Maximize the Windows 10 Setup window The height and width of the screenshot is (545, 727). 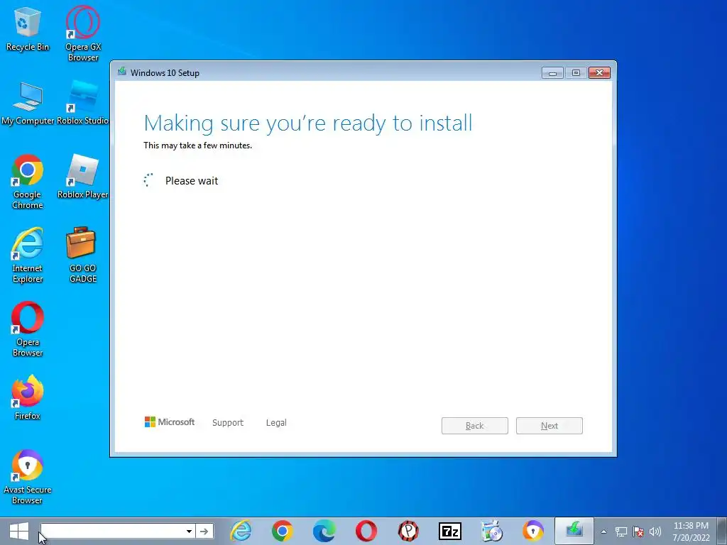click(x=576, y=73)
